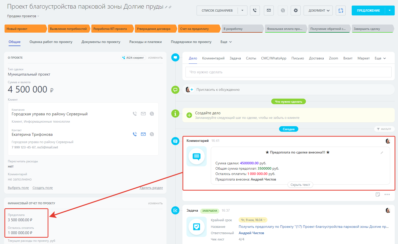398x244 pixels.
Task: Click the deal type value Муниципальный проект
Action: pos(29,74)
